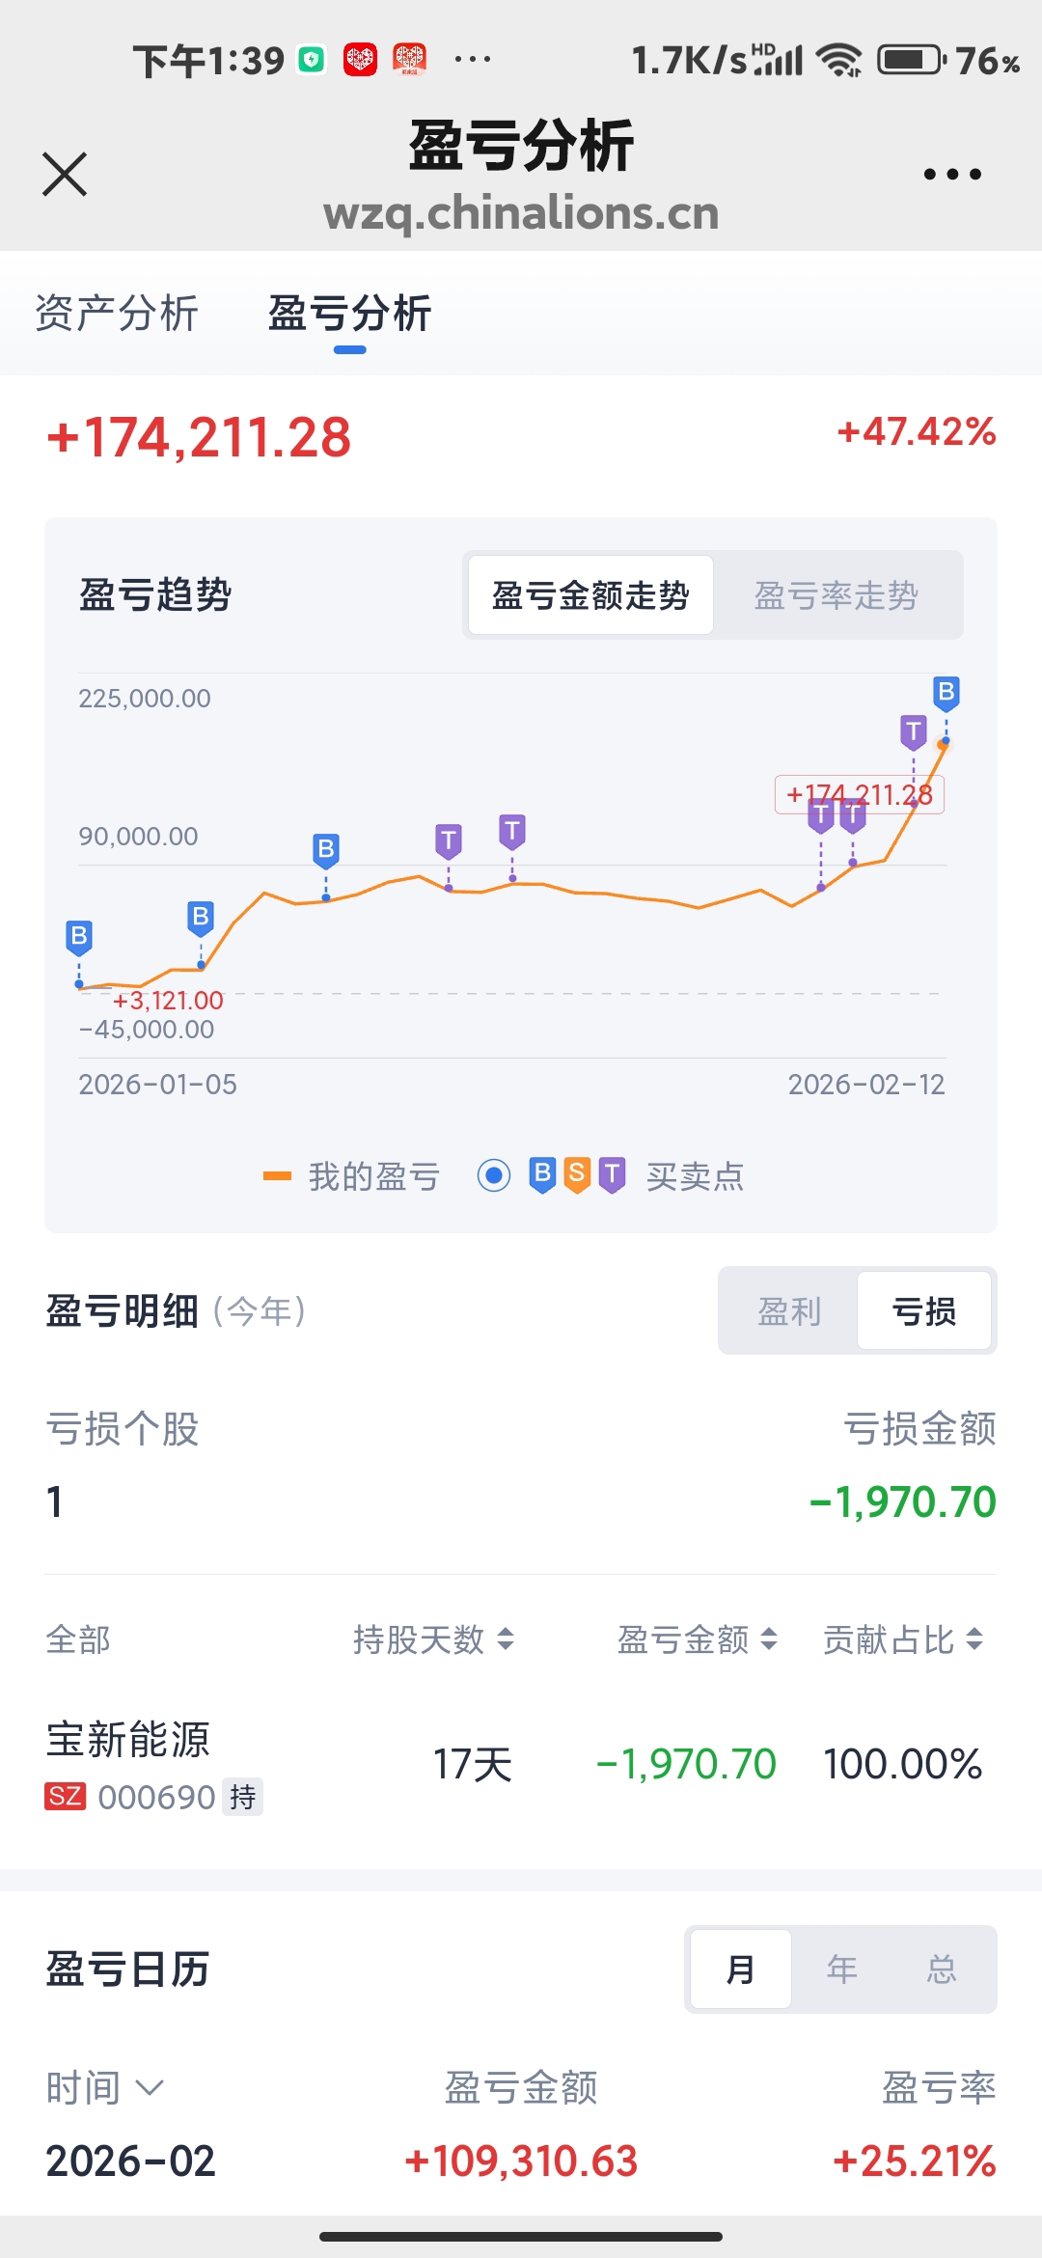Screen dimensions: 1042x2258
Task: Switch calendar to 年 view
Action: [x=841, y=1969]
